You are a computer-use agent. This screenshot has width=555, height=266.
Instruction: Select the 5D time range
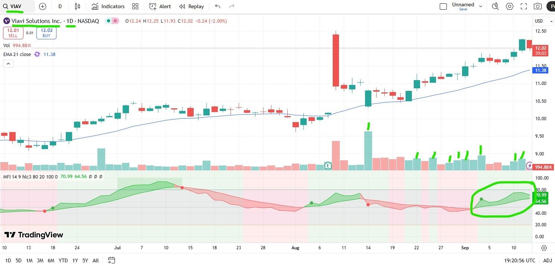click(x=19, y=260)
